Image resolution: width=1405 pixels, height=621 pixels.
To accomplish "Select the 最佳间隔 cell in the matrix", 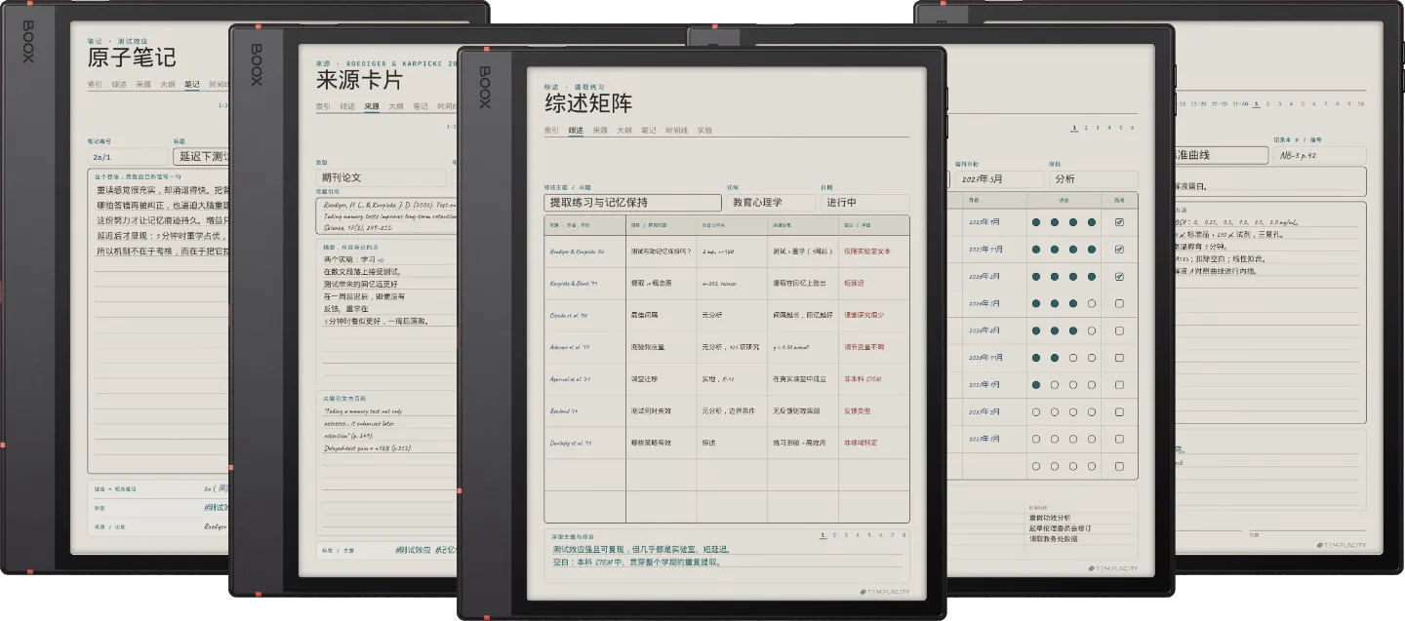I will [x=662, y=315].
